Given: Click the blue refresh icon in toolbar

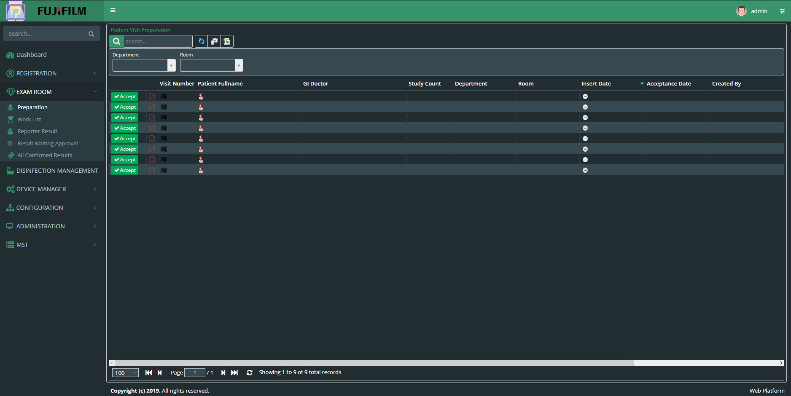Looking at the screenshot, I should (x=202, y=41).
